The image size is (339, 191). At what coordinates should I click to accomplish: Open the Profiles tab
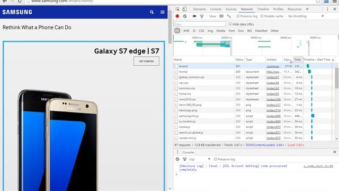click(278, 9)
